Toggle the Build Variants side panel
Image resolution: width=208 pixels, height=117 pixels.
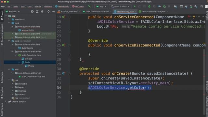(x=2, y=110)
